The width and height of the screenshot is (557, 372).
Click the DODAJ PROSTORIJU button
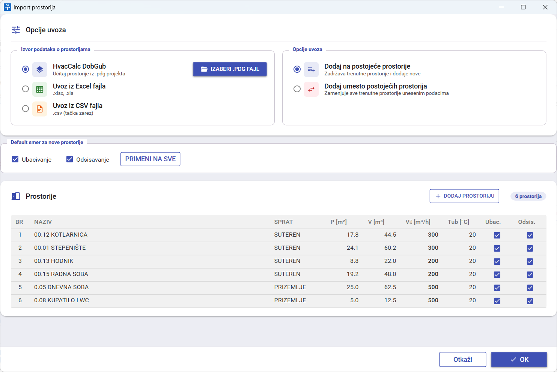coord(464,196)
